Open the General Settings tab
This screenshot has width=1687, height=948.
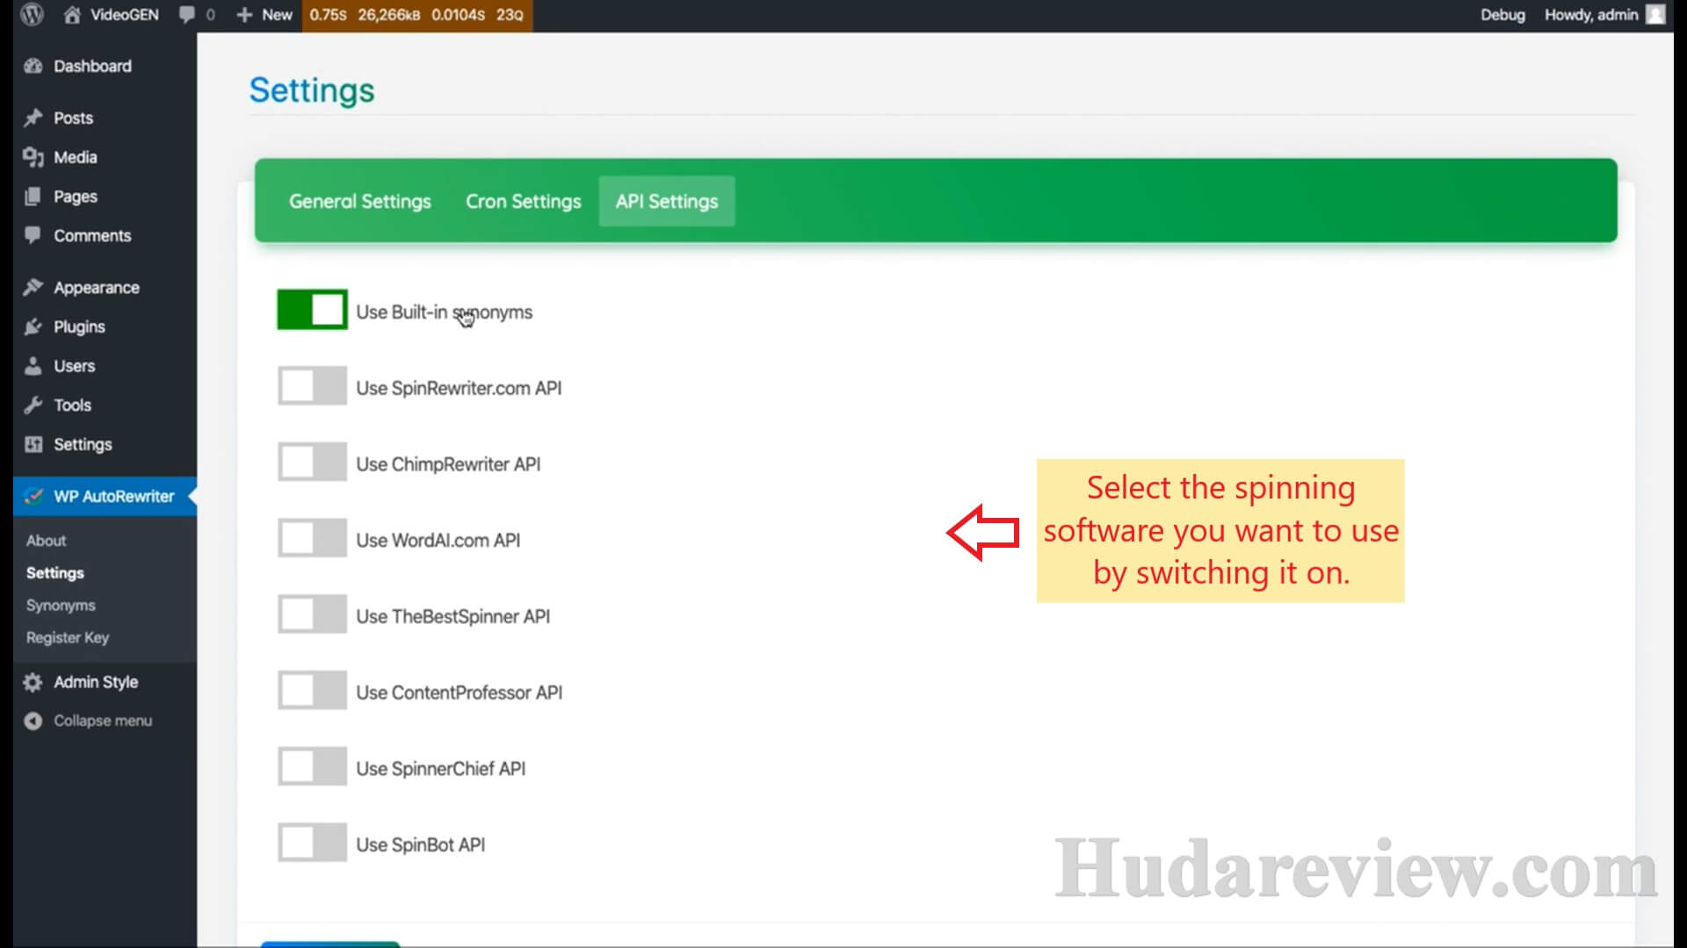(360, 201)
